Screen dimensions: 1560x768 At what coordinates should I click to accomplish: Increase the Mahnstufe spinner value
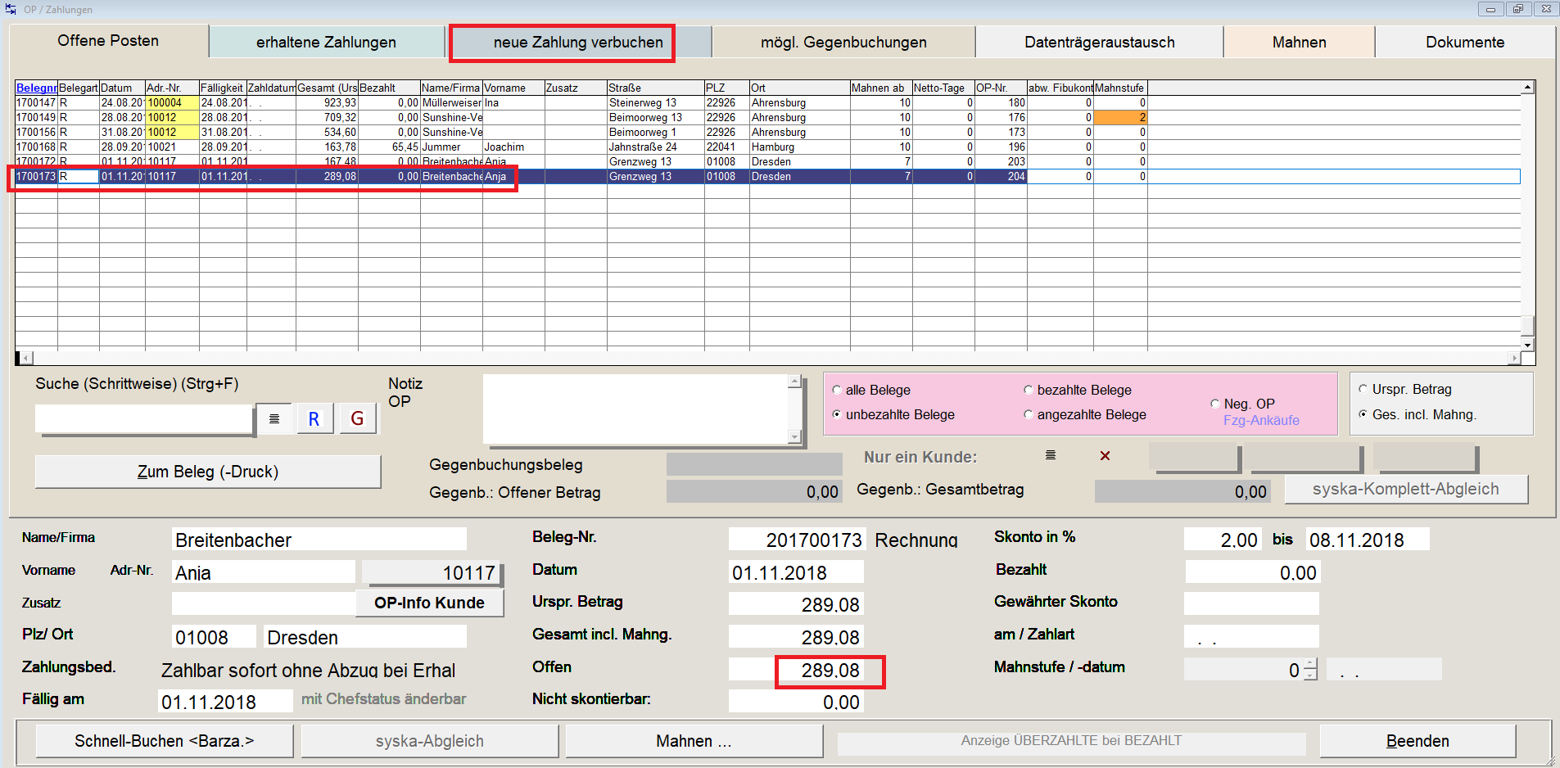point(1309,664)
